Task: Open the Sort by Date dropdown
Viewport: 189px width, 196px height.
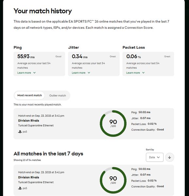Action: pyautogui.click(x=155, y=157)
